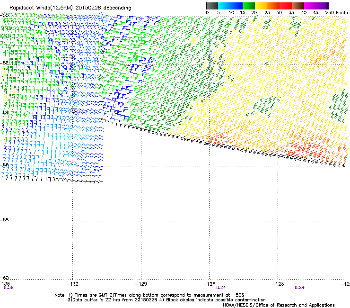Click the purple 8:24 time beside -123
This screenshot has width=350, height=308.
(299, 288)
